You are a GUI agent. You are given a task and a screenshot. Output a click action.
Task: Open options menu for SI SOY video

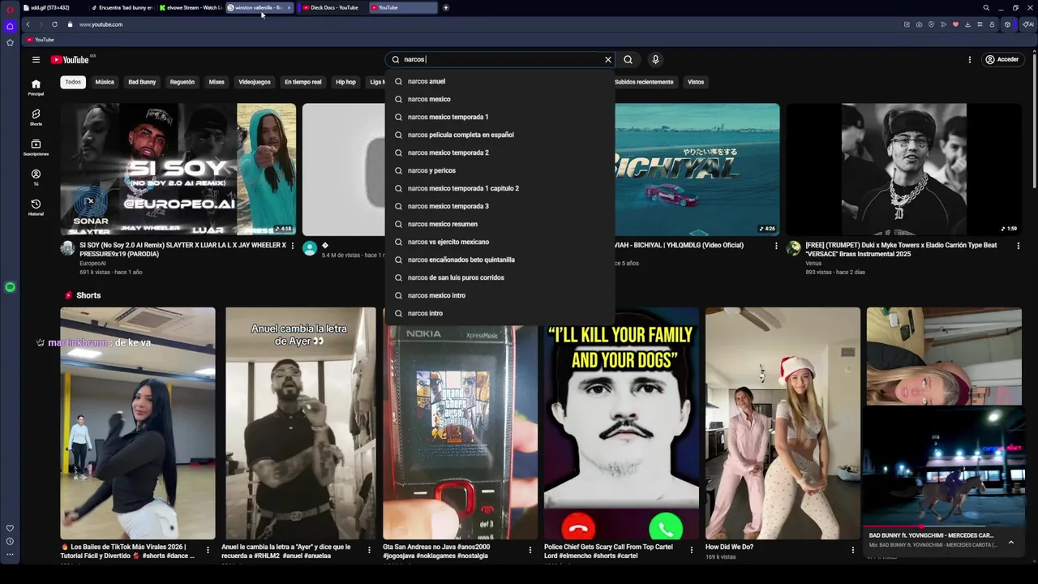[293, 246]
